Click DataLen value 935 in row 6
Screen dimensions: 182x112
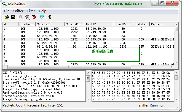click(141, 47)
